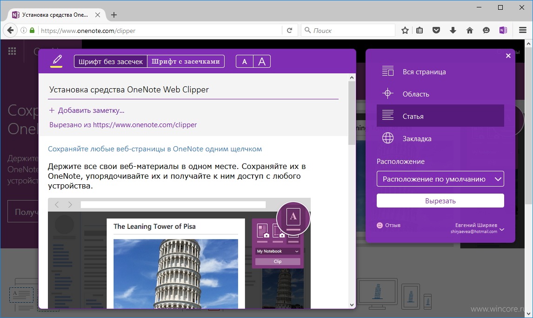
Task: Select "Область" region clip mode
Action: (x=440, y=94)
